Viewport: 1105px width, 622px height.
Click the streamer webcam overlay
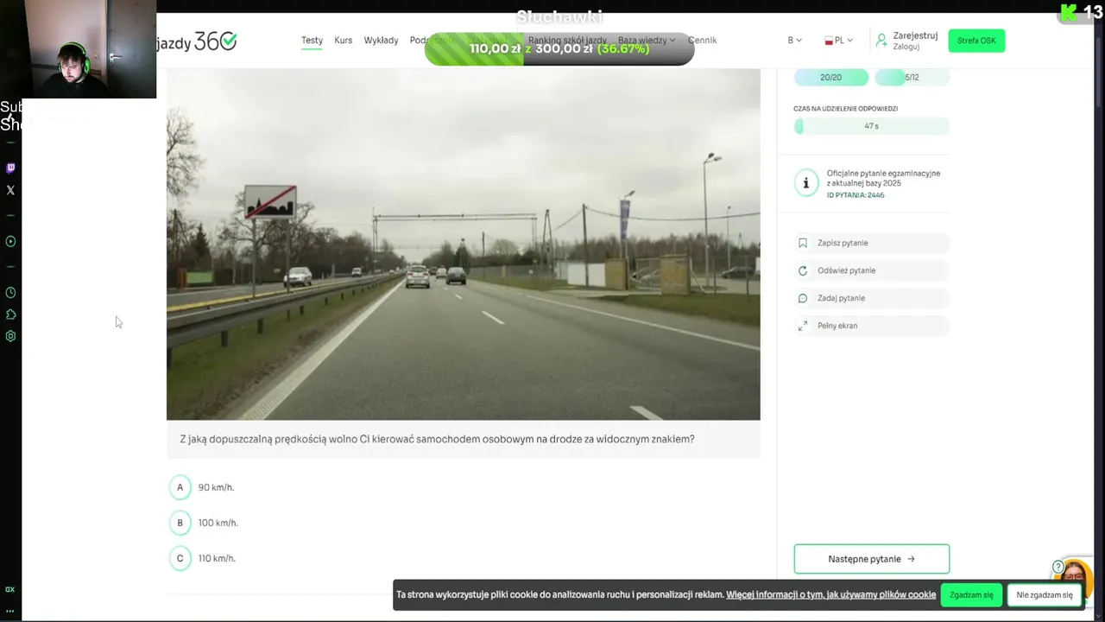[x=90, y=49]
